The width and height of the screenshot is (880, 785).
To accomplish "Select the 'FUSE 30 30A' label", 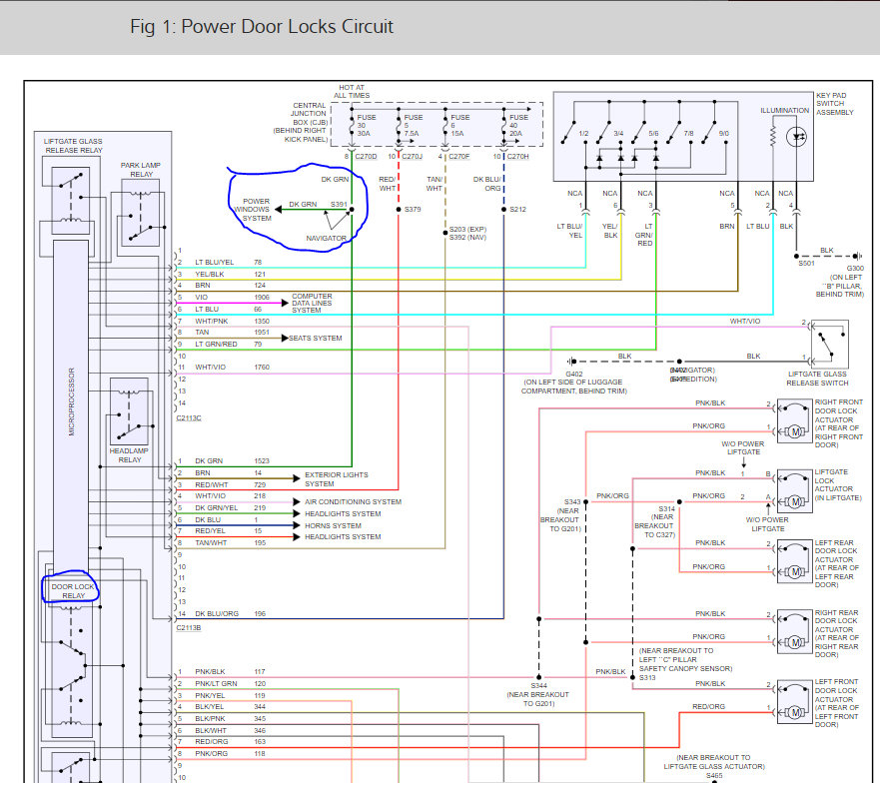I will point(364,125).
